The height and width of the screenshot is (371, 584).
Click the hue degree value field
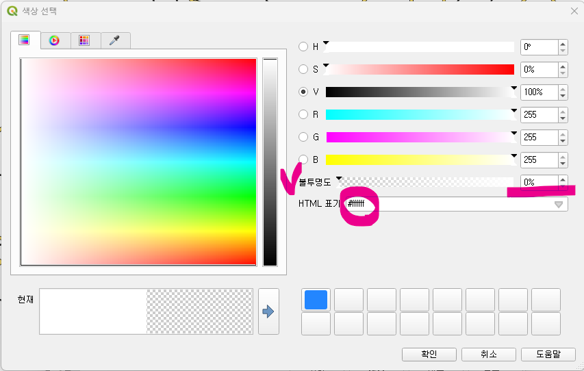[x=539, y=47]
